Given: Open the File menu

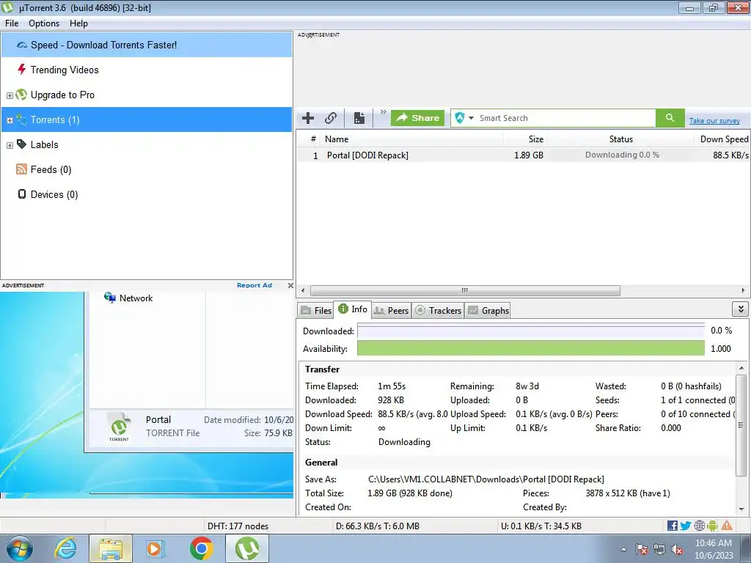Looking at the screenshot, I should pyautogui.click(x=12, y=23).
